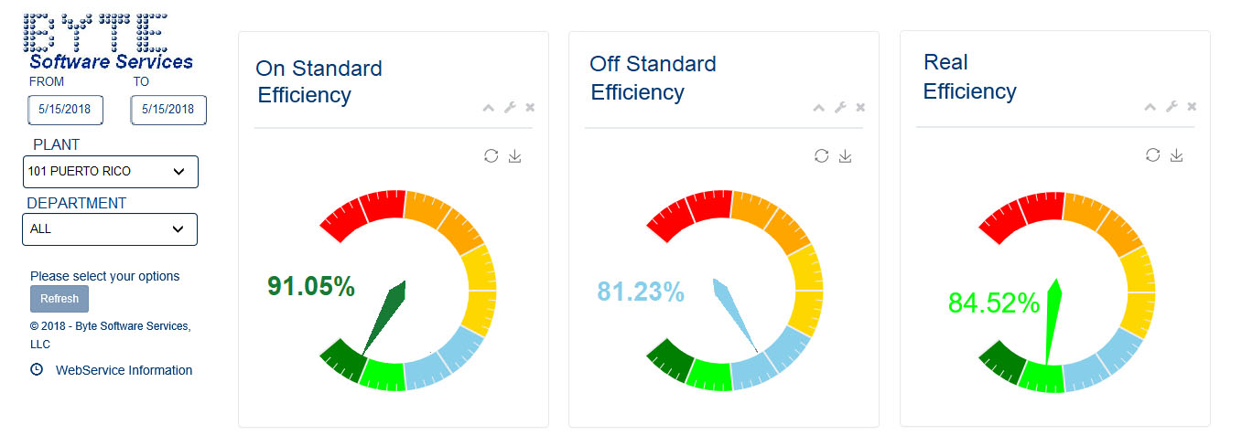Collapse the Real Efficiency panel
1242x446 pixels.
1150,107
